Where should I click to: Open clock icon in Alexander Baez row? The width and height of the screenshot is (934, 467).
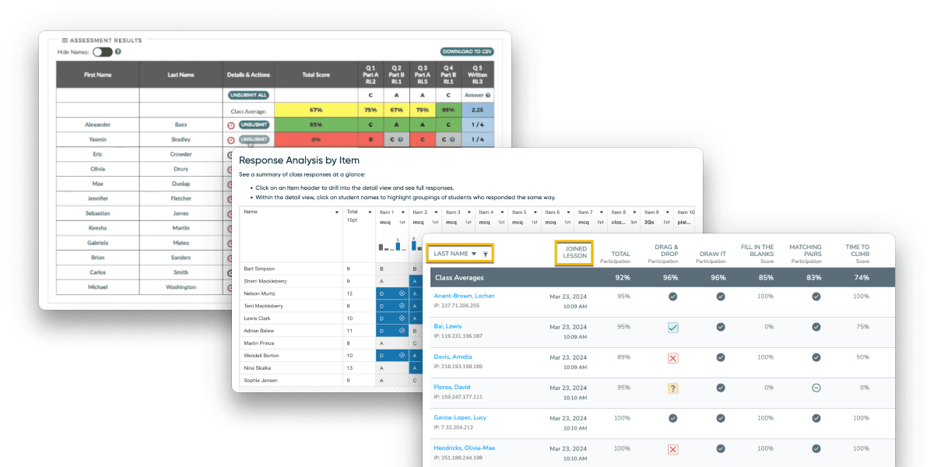point(231,125)
